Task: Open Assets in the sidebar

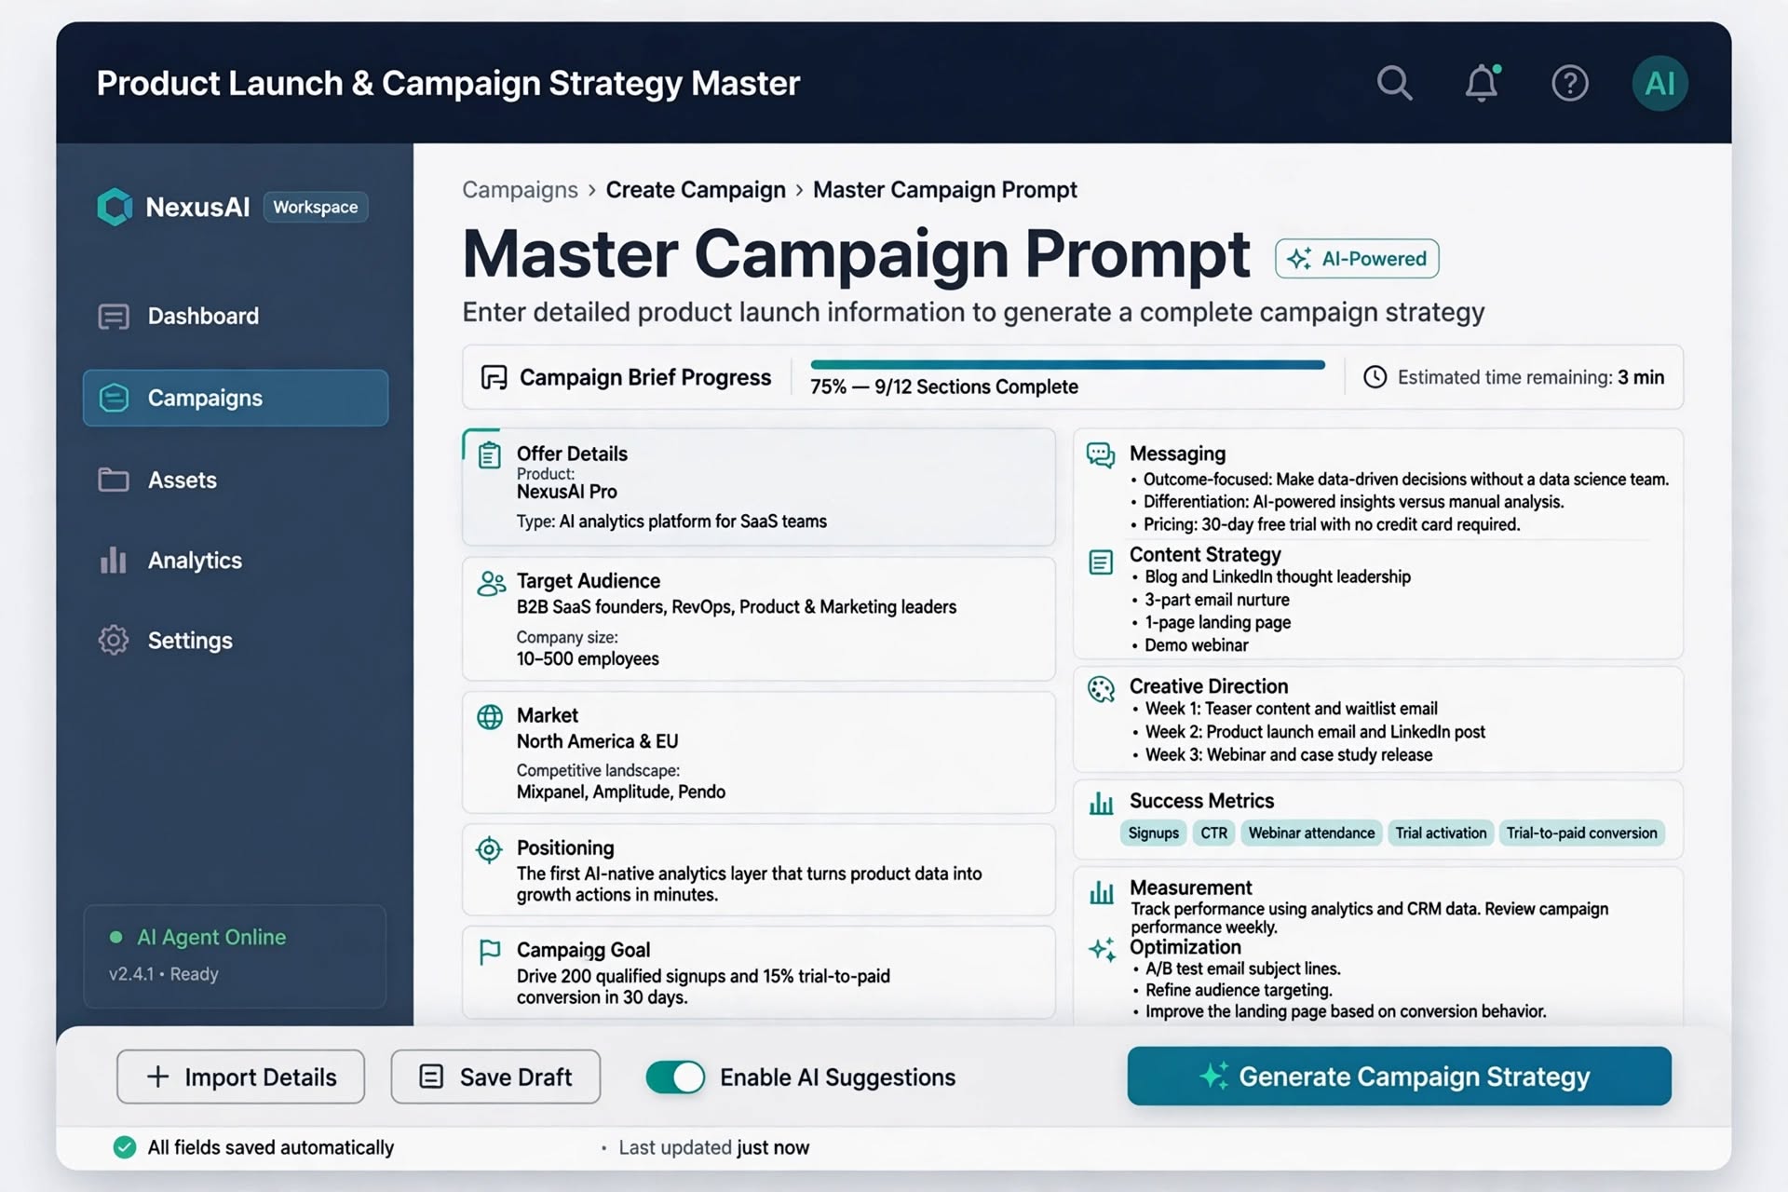Action: (x=236, y=480)
